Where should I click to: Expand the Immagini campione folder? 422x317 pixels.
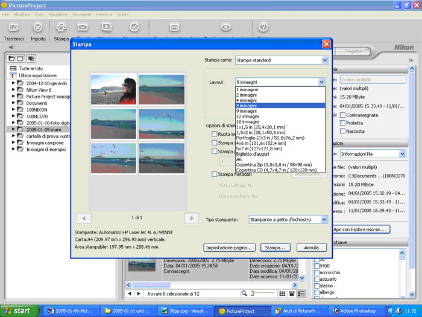pyautogui.click(x=13, y=142)
